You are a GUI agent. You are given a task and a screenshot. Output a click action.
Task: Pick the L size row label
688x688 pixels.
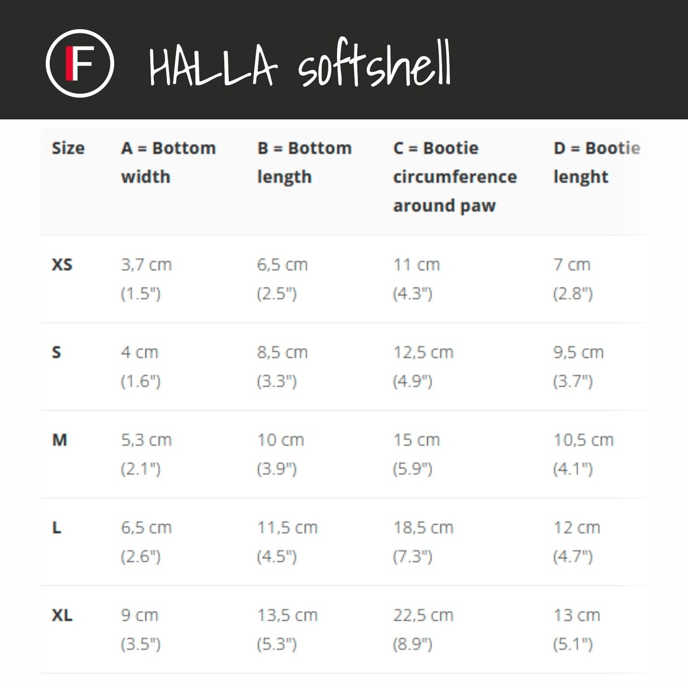point(56,528)
